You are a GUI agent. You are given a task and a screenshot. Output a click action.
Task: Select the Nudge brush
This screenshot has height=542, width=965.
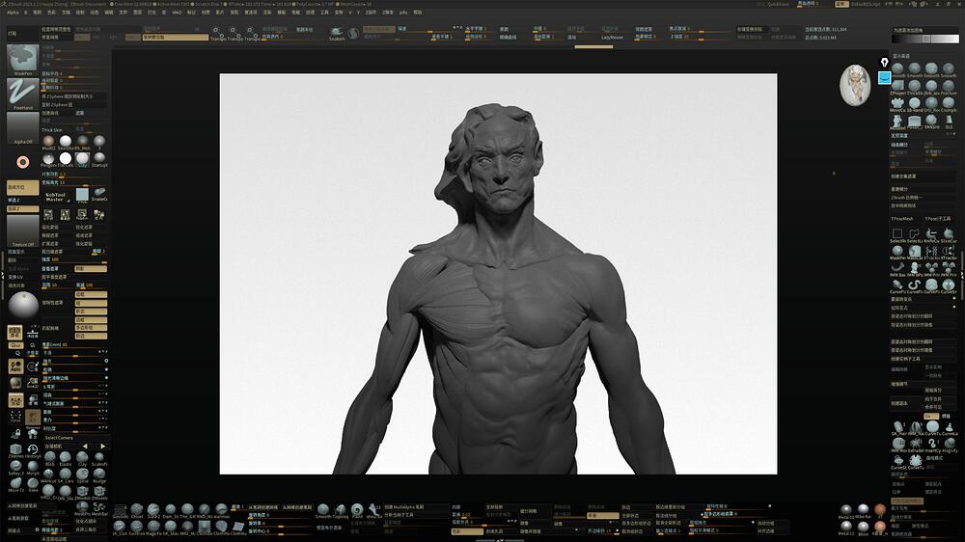[x=99, y=474]
